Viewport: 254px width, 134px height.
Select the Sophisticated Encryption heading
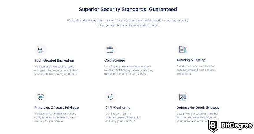coord(54,60)
